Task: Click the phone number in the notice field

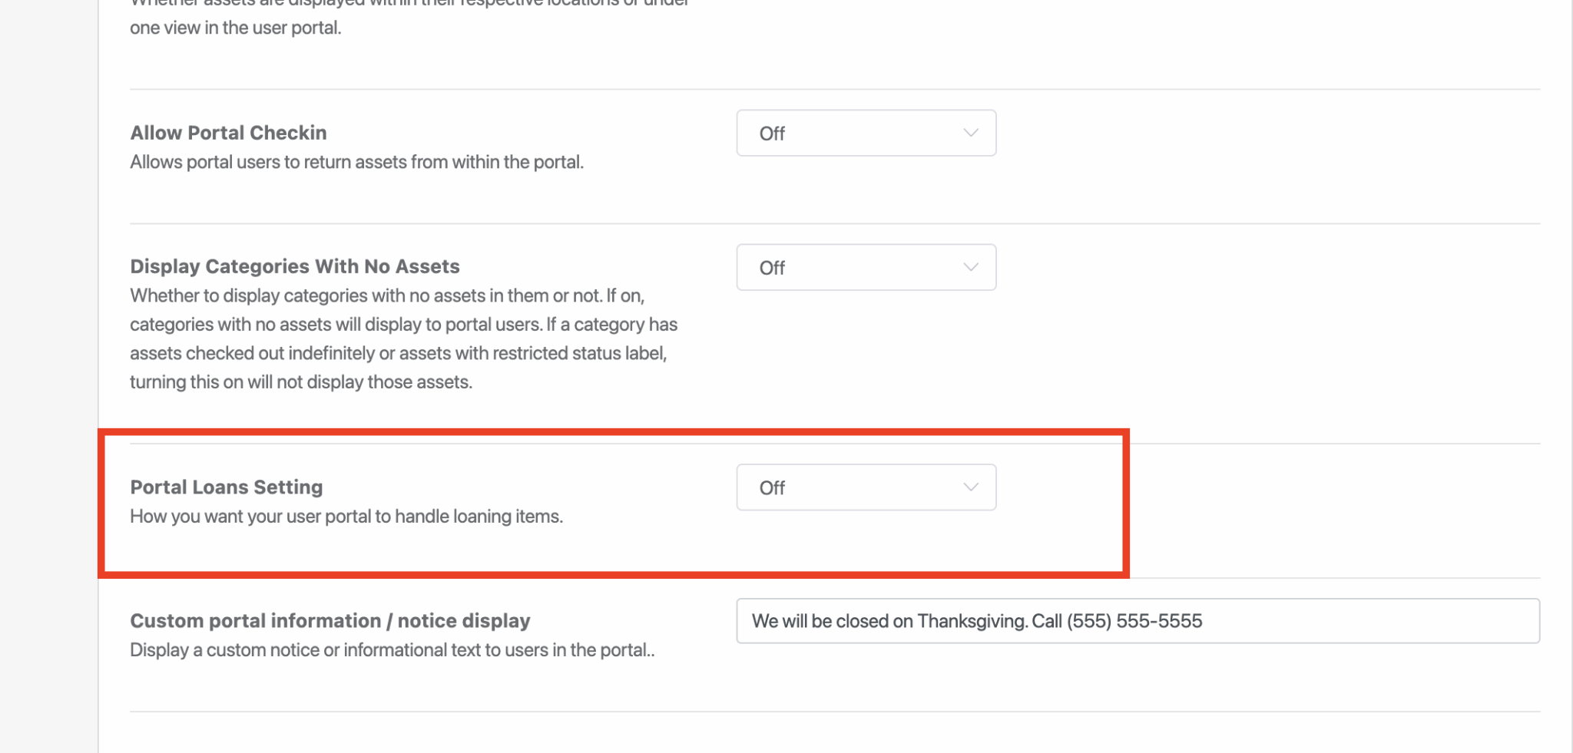Action: pyautogui.click(x=1134, y=621)
